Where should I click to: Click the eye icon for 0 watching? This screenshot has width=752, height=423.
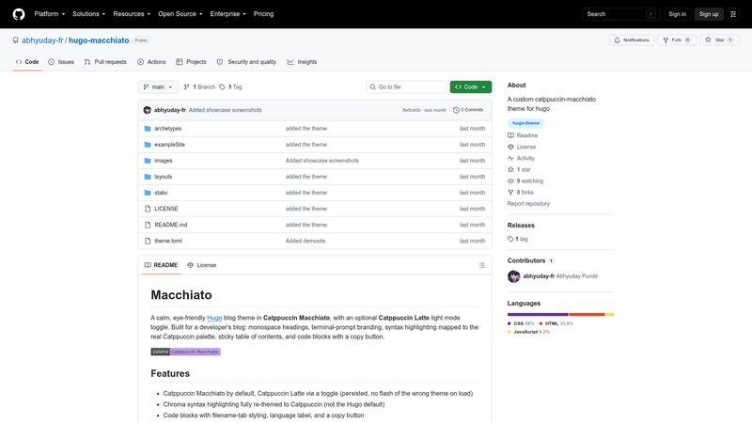point(510,180)
